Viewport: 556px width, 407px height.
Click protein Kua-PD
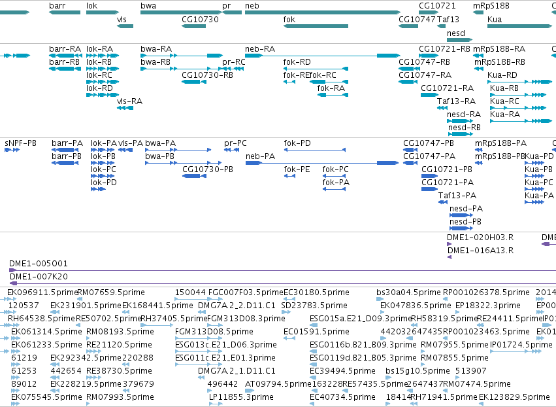click(539, 156)
